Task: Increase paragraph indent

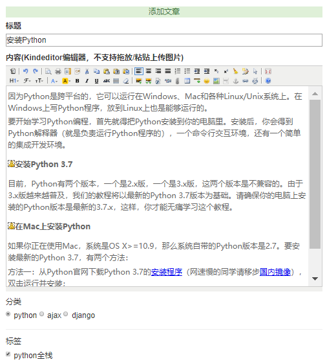Action: [x=197, y=71]
